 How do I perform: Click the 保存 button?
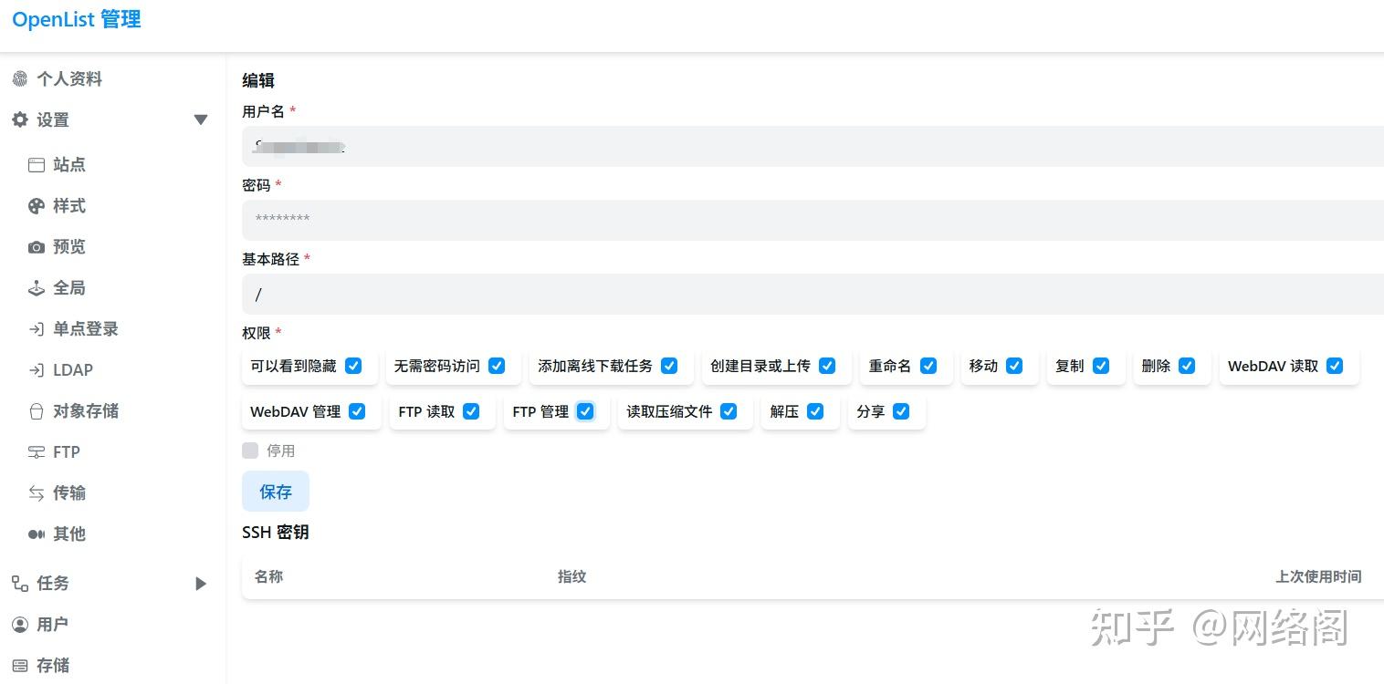[276, 491]
